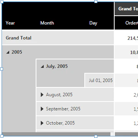Collapse the July, 2005 month row
Screen dimensions: 138x138
(x=42, y=66)
